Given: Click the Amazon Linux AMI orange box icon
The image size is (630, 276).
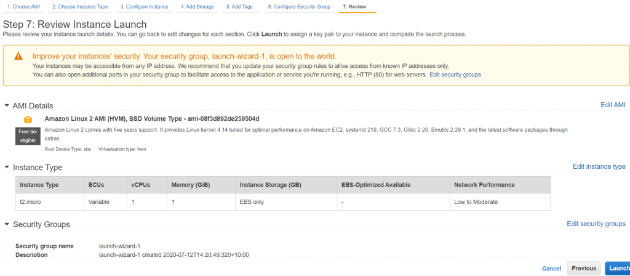Looking at the screenshot, I should tap(28, 120).
